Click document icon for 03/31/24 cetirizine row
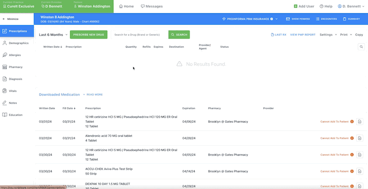The image size is (368, 189). 360,122
